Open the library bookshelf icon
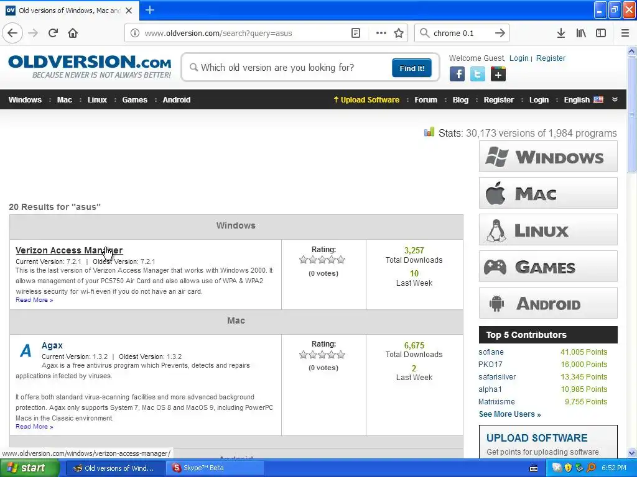The image size is (637, 477). [x=581, y=34]
